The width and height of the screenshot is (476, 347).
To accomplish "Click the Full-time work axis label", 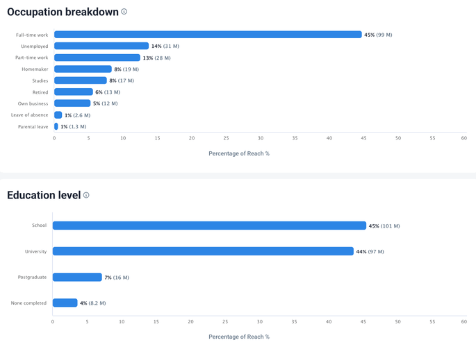I will [32, 35].
